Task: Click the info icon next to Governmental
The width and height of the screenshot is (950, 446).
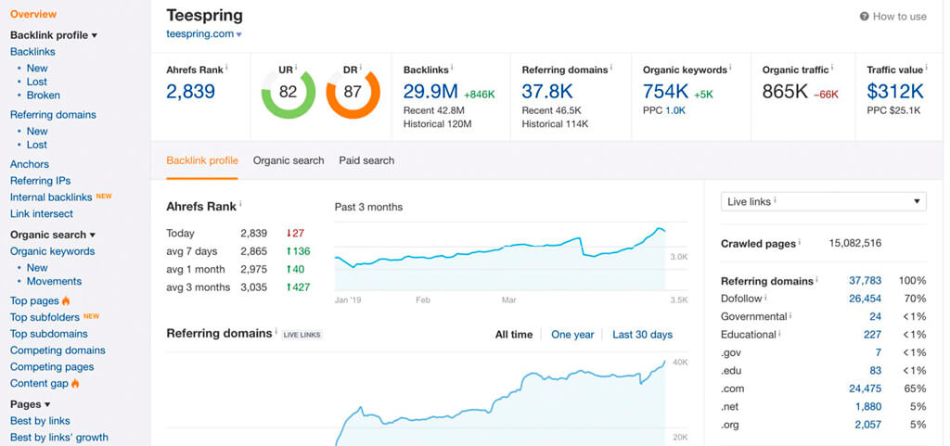Action: 790,315
